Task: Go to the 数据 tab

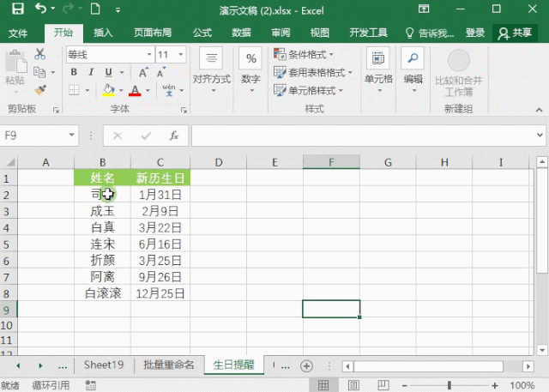Action: (241, 33)
